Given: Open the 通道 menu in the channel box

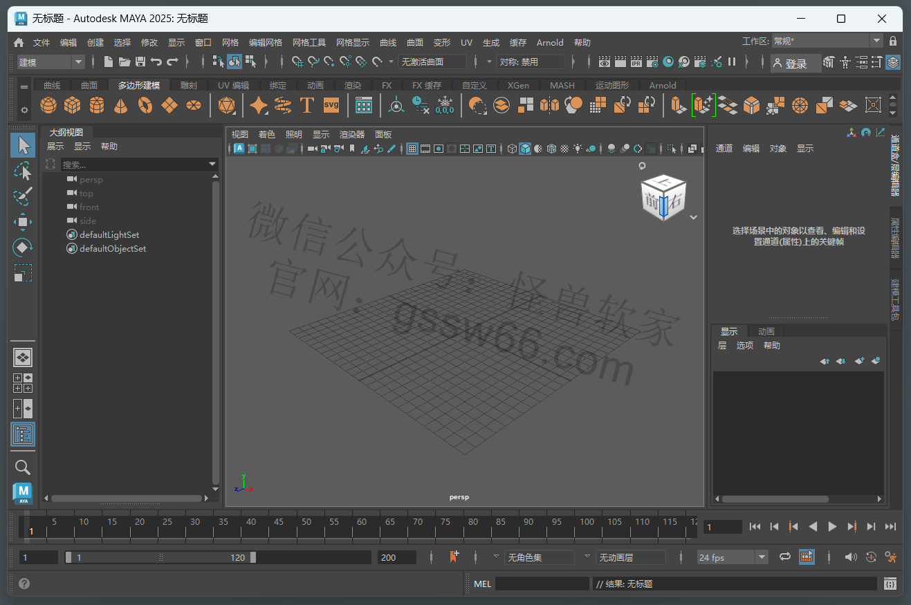Looking at the screenshot, I should pos(724,148).
